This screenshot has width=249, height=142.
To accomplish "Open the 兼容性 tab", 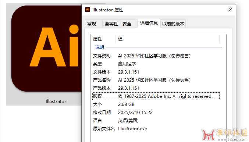I will tap(111, 24).
